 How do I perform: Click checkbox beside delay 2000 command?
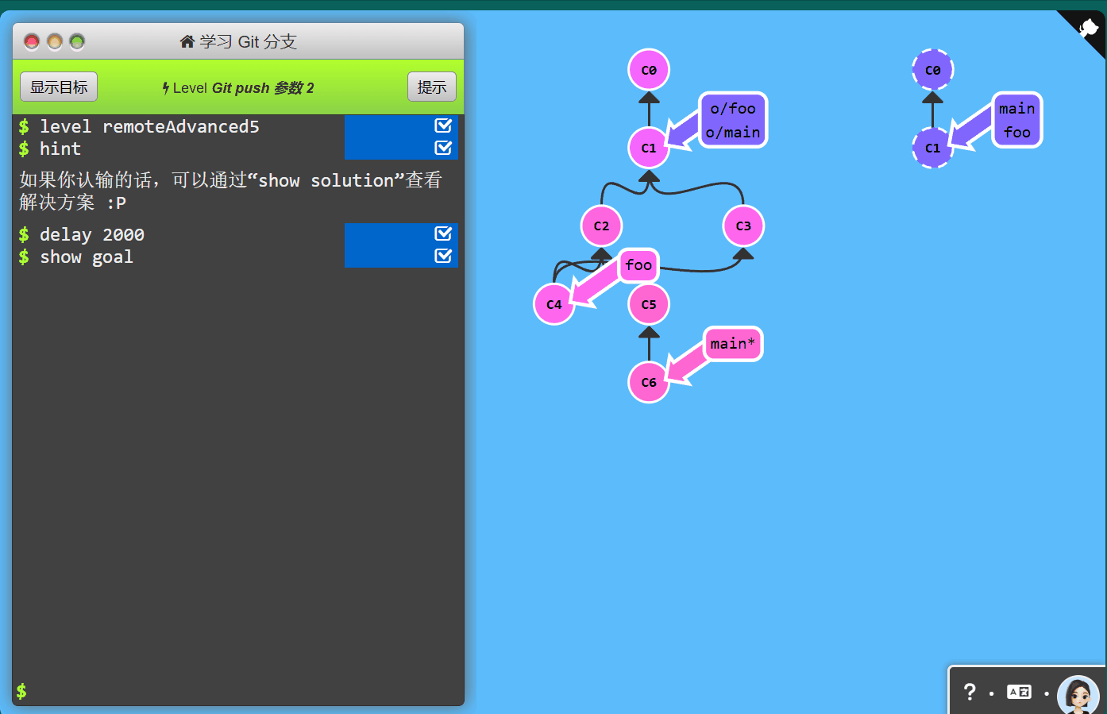[x=443, y=233]
